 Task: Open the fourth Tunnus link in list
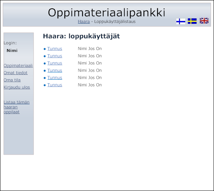point(55,70)
